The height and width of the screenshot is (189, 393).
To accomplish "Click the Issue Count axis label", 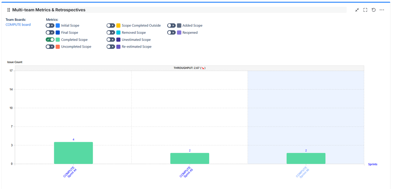I will (15, 62).
